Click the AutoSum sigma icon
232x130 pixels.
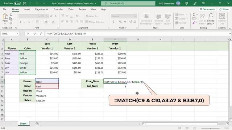point(194,14)
